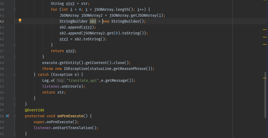Click the 'super' keyword on line 59
Screen dimensions: 268x138
(x=39, y=122)
